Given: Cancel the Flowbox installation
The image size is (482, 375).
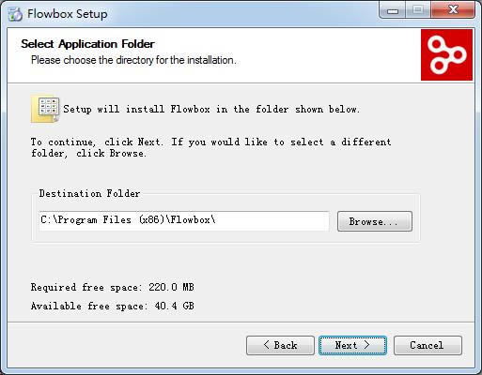Looking at the screenshot, I should click(x=428, y=345).
